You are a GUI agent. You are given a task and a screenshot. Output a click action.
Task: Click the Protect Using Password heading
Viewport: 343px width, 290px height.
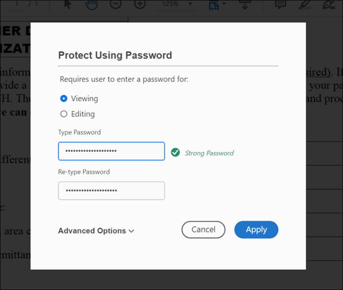coord(115,55)
